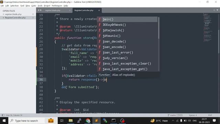Open the Goto menu
The width and height of the screenshot is (220, 124).
34,6
